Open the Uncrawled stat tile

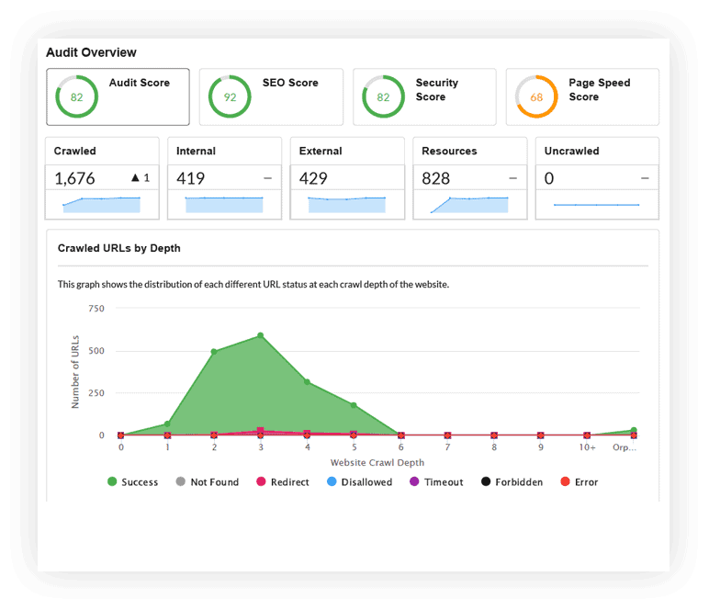597,178
